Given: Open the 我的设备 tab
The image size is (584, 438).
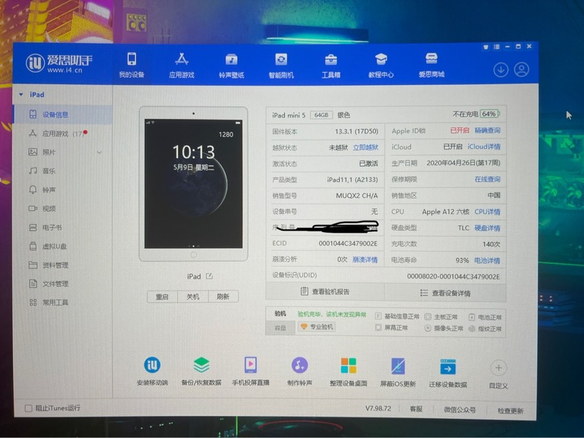Looking at the screenshot, I should click(x=131, y=65).
